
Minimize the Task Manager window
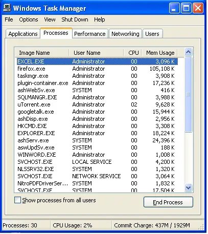174,8
